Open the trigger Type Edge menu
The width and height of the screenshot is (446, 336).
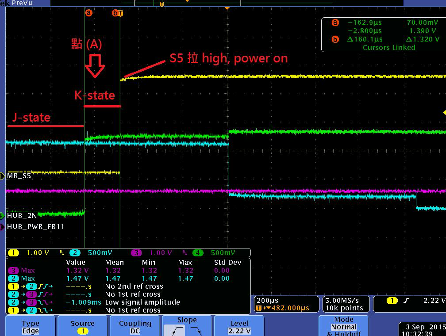click(31, 326)
